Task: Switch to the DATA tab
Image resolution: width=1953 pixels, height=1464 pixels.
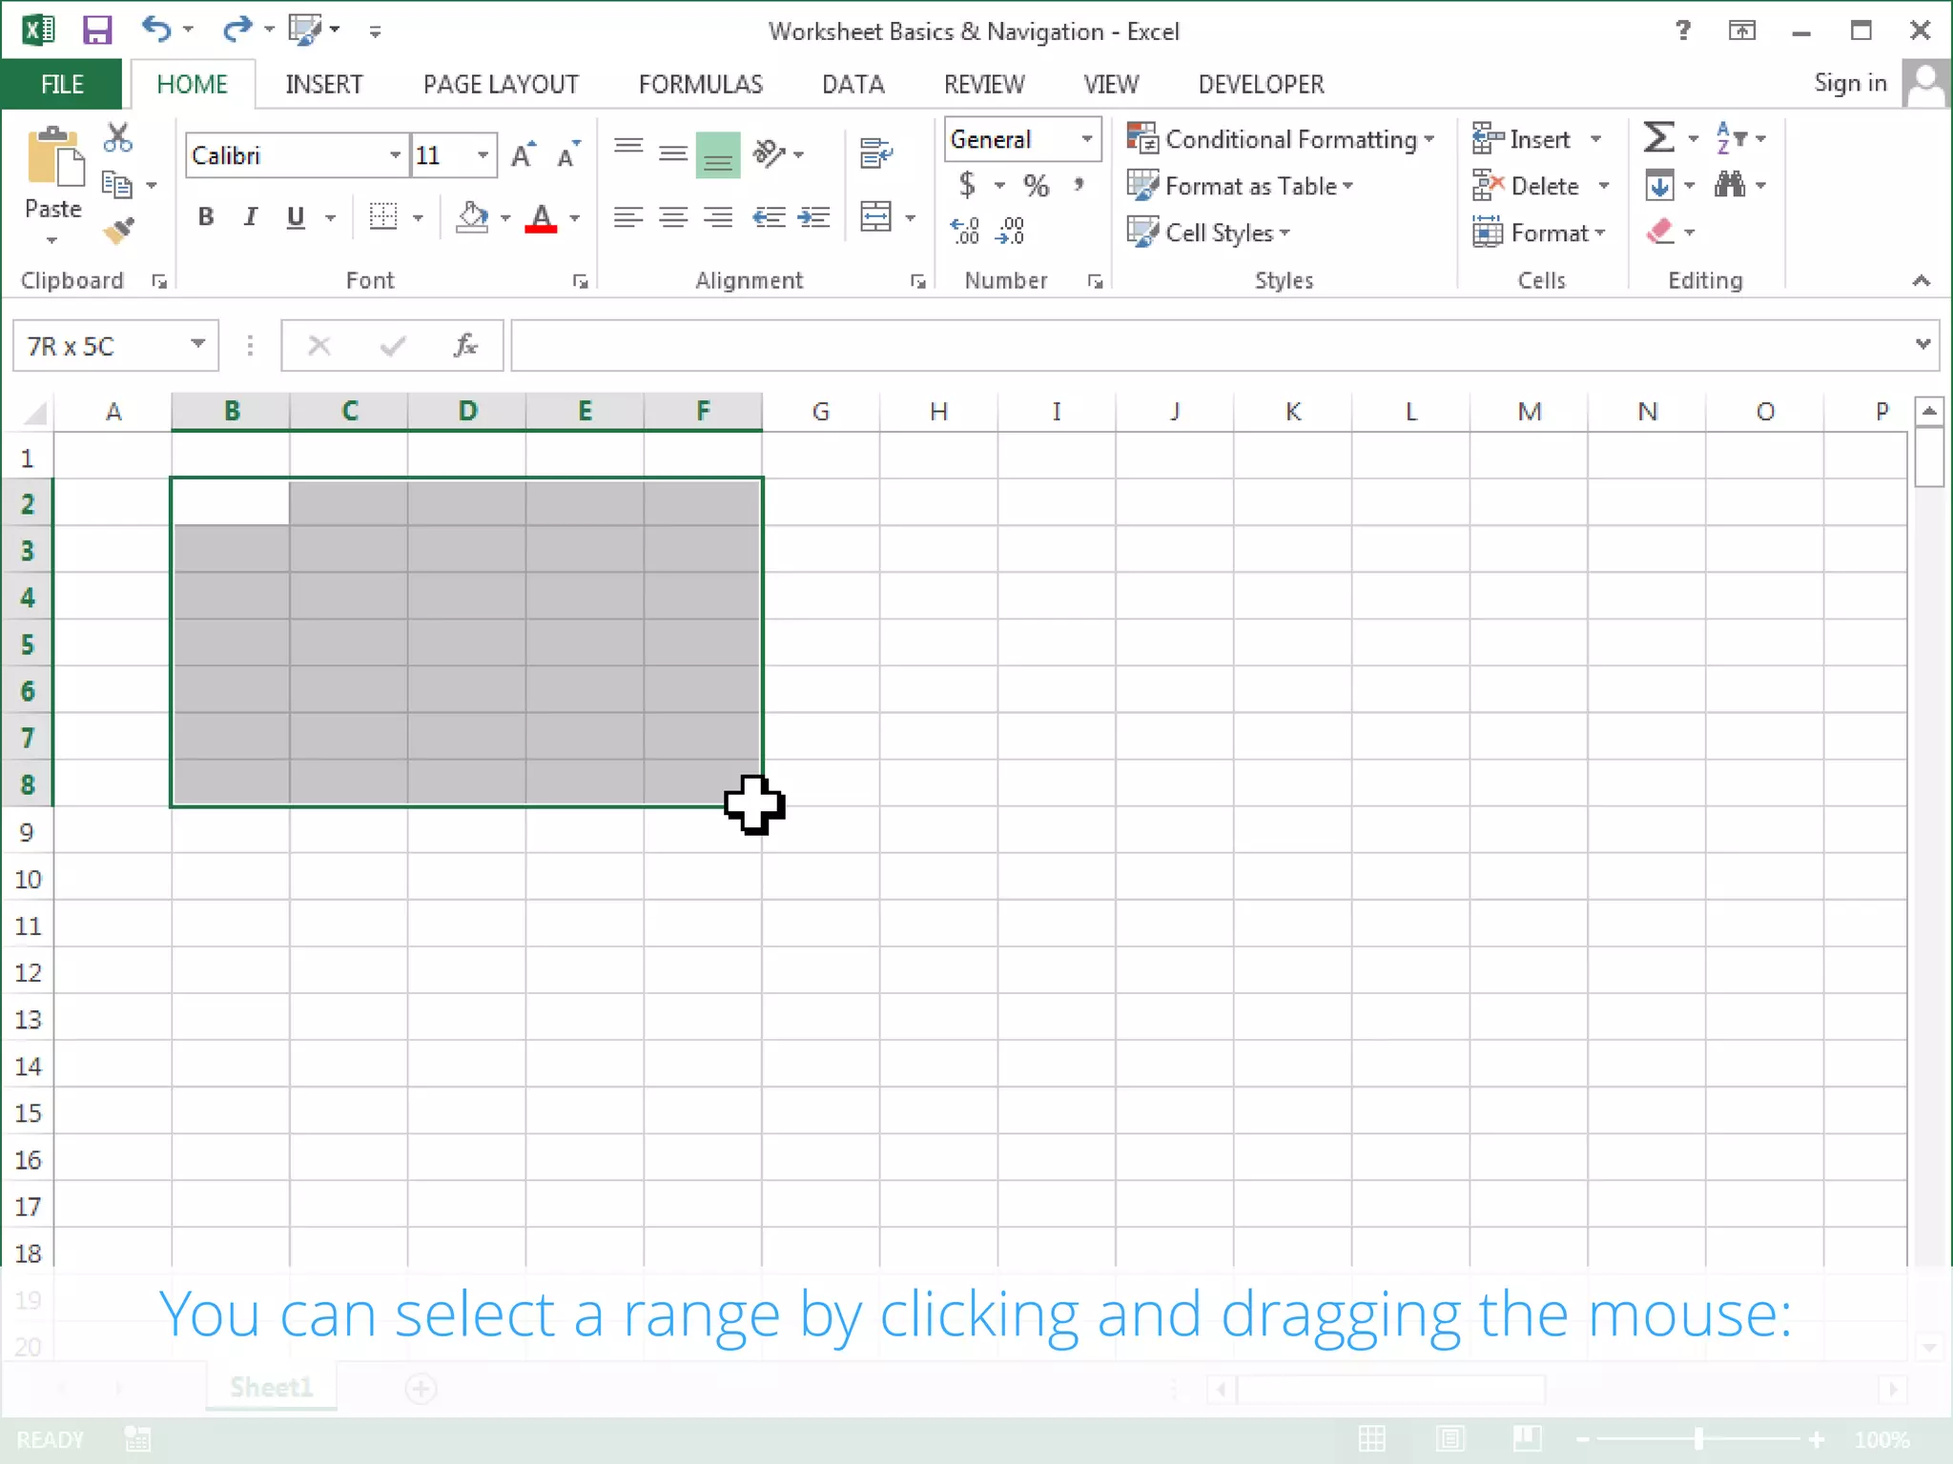Action: click(853, 84)
